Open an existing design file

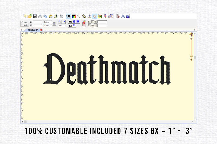click(30, 16)
